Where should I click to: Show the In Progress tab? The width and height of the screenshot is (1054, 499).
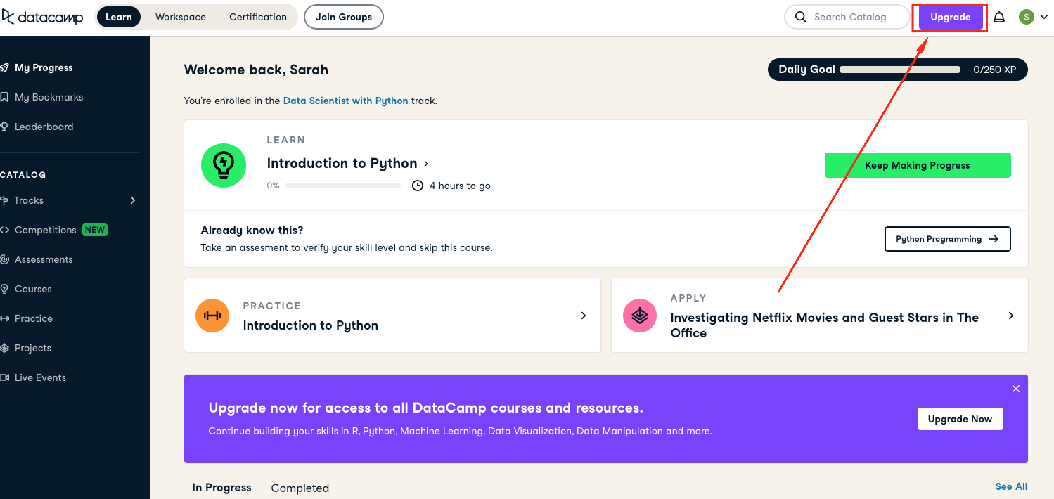pyautogui.click(x=221, y=488)
